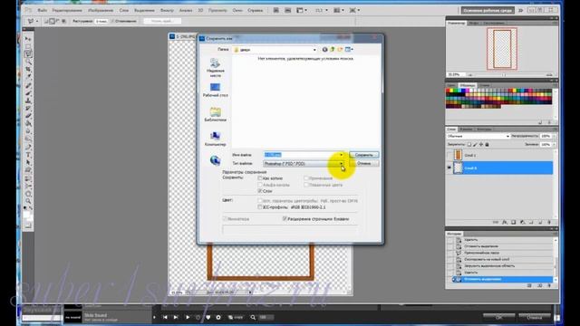Click the Основная рабочая среда workspace button
580x326 pixels.
(488, 10)
